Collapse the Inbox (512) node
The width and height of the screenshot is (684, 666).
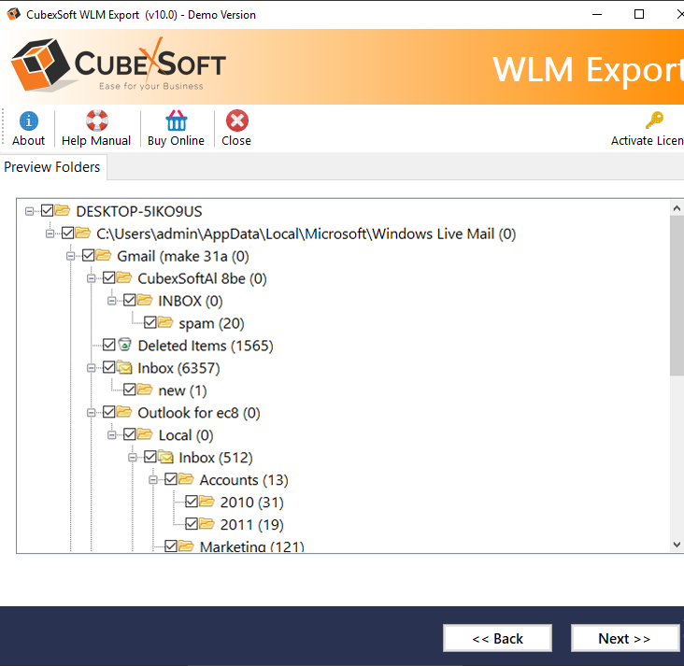tap(132, 458)
